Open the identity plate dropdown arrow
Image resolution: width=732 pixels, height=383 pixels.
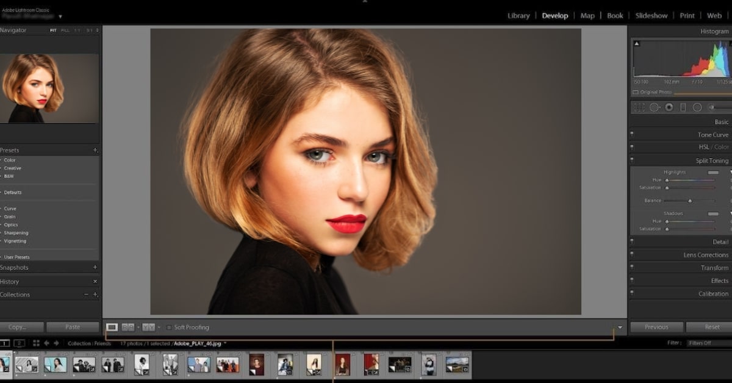point(60,16)
